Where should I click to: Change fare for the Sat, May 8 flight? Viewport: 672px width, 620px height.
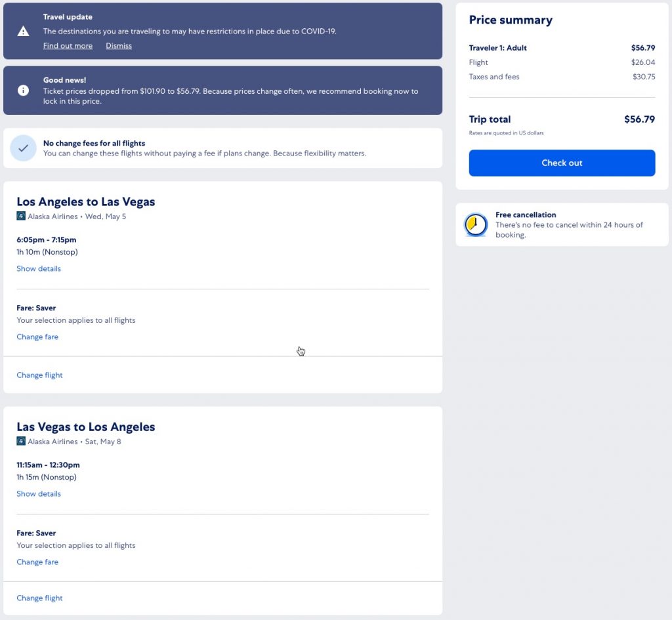[x=37, y=562]
